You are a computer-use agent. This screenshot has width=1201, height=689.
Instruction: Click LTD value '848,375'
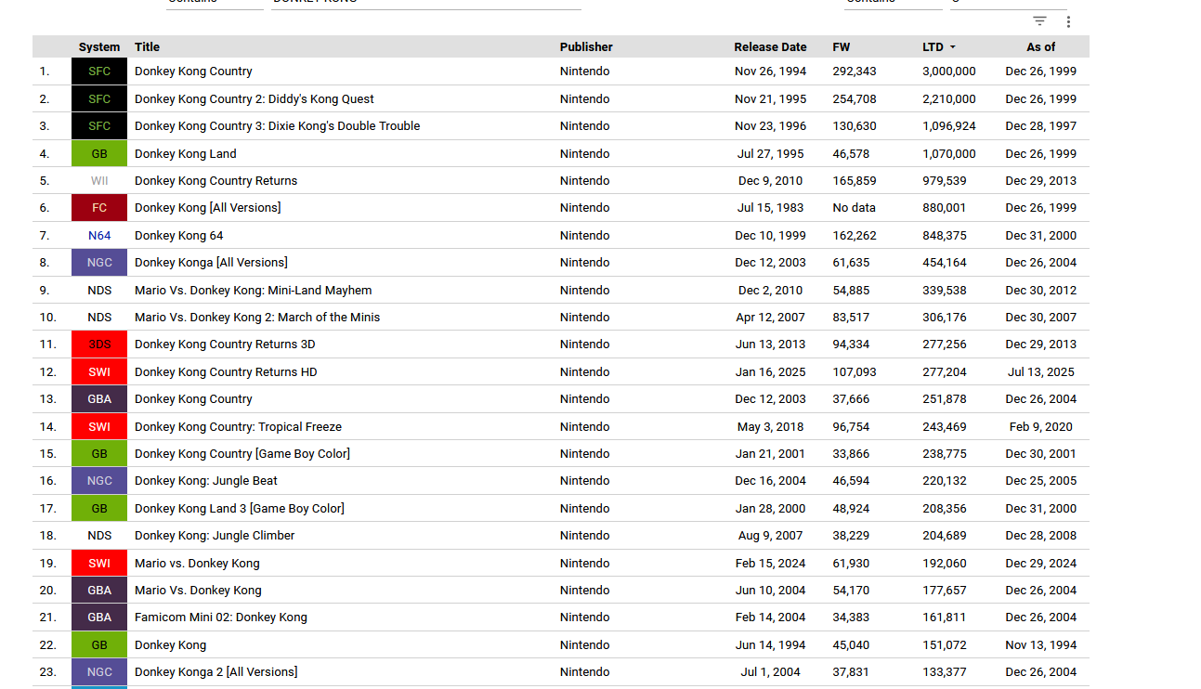click(945, 236)
